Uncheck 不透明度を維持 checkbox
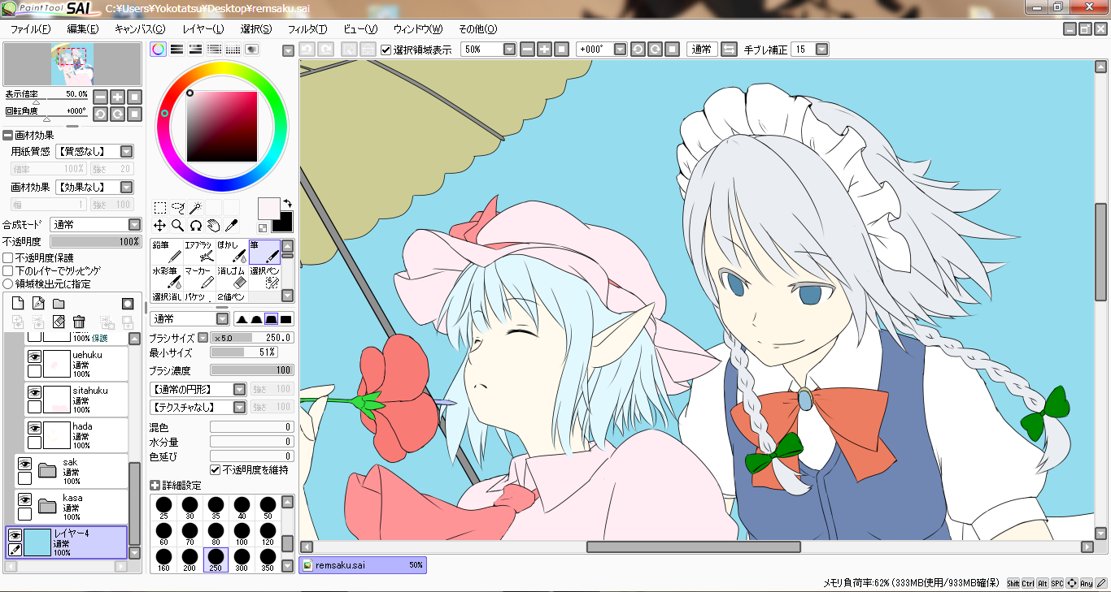The image size is (1111, 592). 216,470
